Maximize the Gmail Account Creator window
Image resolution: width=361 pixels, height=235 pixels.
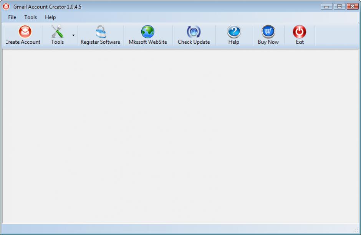coord(339,7)
